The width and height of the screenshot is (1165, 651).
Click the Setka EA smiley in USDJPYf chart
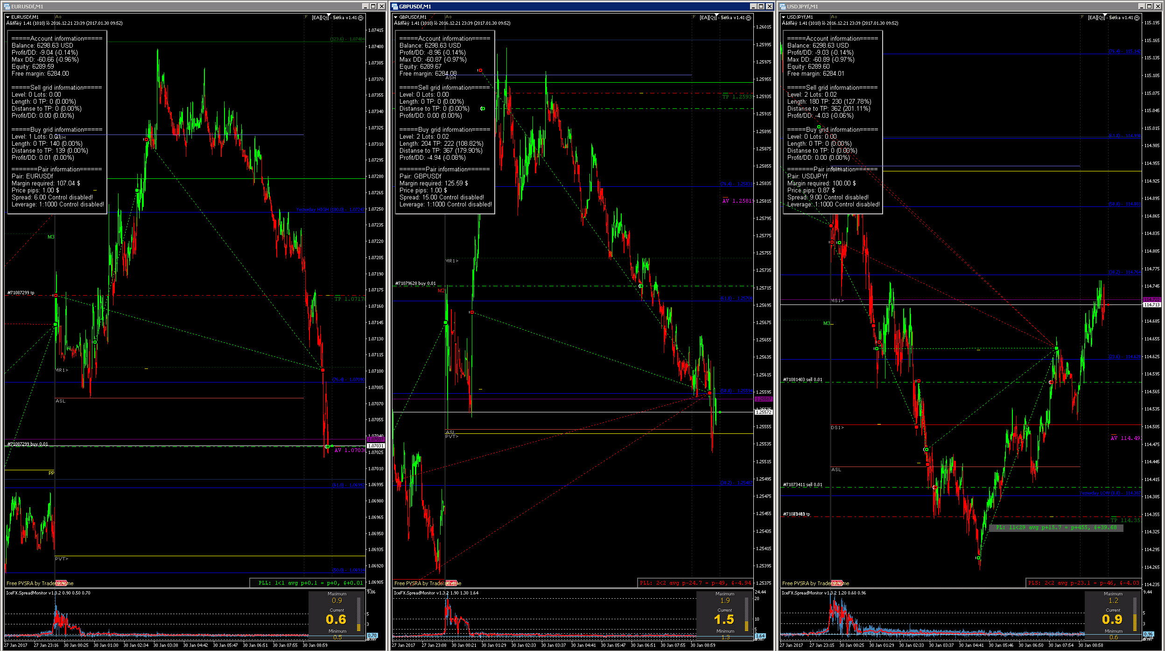1137,18
